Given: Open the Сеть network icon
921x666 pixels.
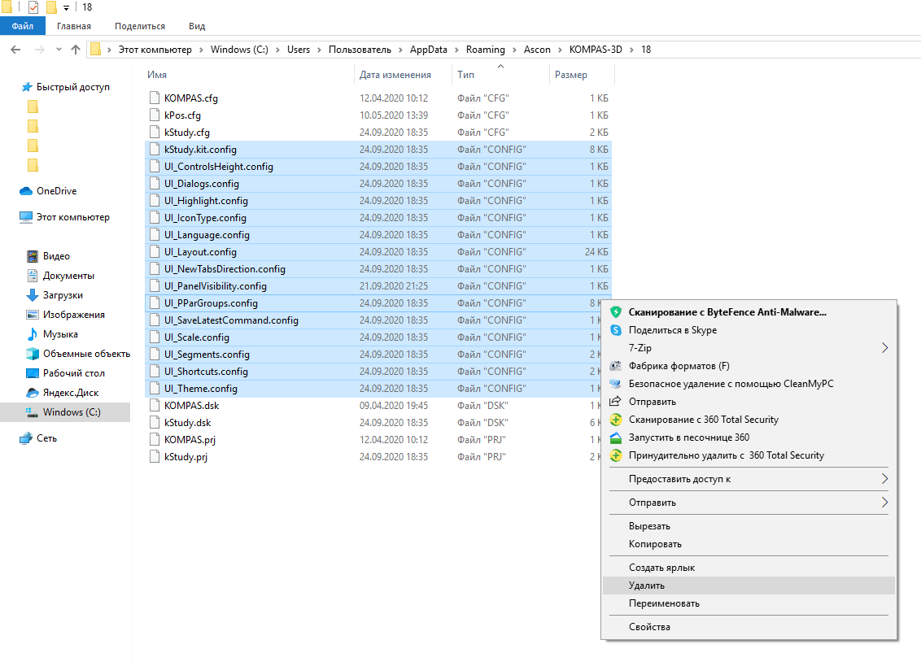Looking at the screenshot, I should point(26,438).
